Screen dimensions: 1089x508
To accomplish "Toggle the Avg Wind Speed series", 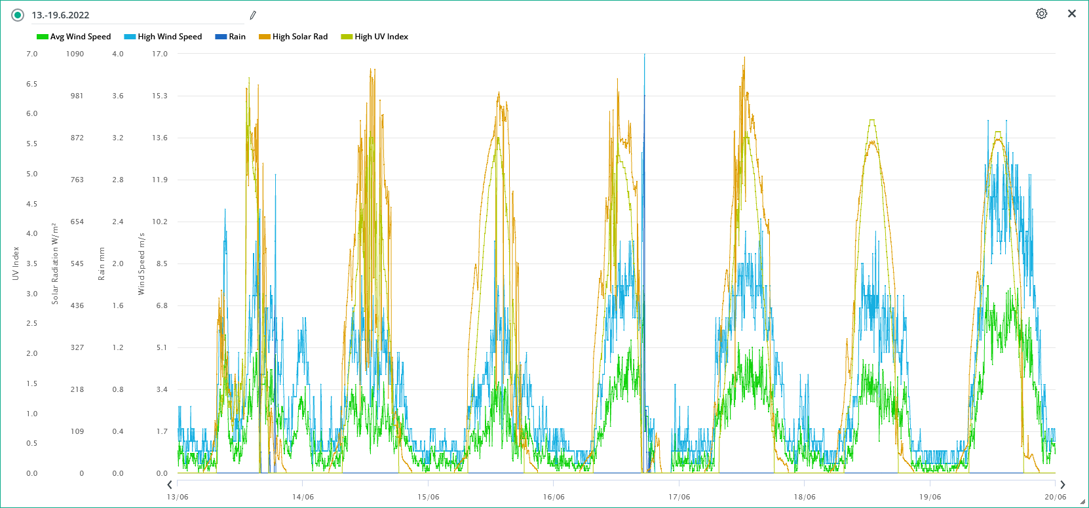I will [74, 37].
